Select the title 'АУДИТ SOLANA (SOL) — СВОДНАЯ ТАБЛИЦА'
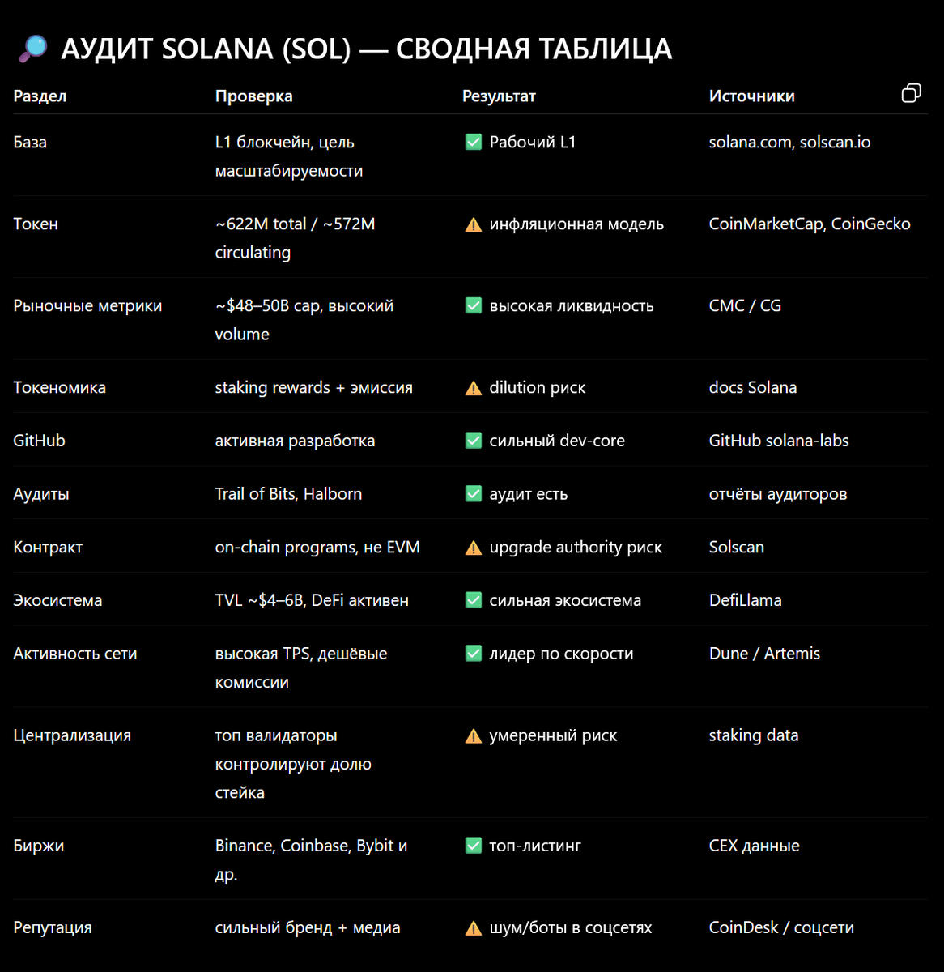The height and width of the screenshot is (972, 944). click(367, 49)
